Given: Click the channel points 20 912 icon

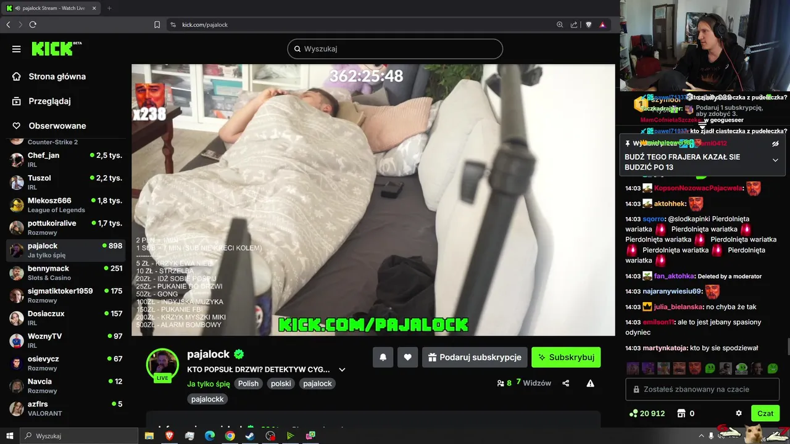Looking at the screenshot, I should 633,413.
